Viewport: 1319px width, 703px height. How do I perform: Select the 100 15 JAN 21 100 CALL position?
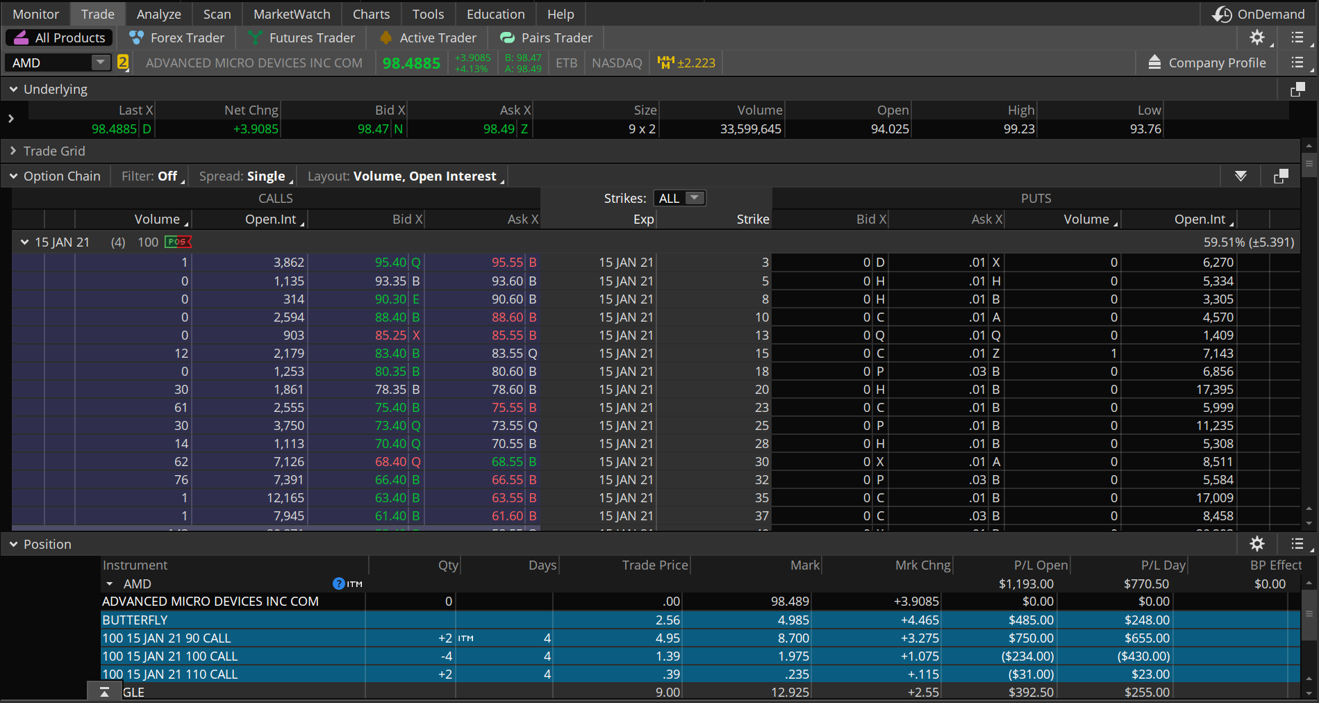(700, 656)
